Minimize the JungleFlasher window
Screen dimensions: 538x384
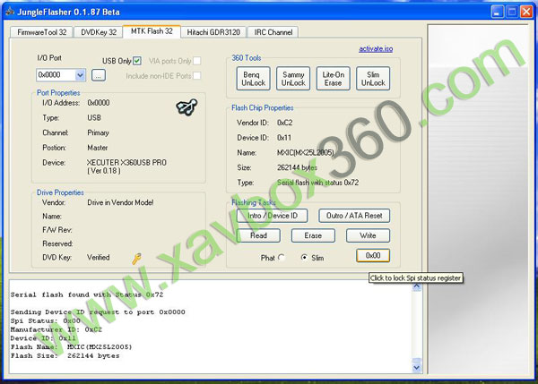(x=497, y=12)
